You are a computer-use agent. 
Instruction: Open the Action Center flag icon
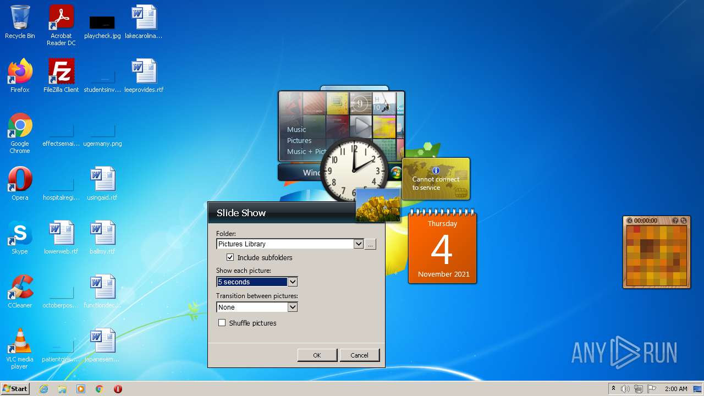coord(652,389)
